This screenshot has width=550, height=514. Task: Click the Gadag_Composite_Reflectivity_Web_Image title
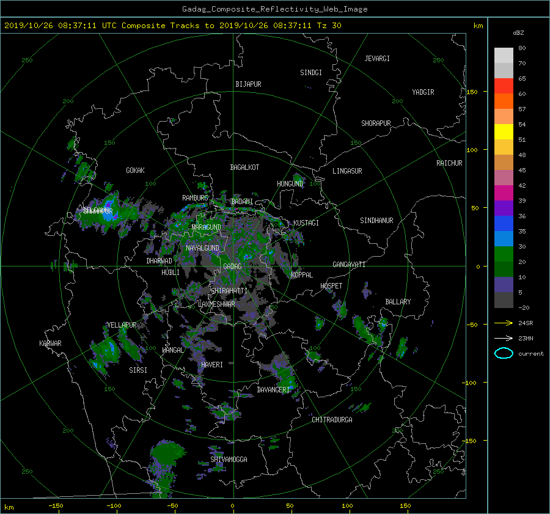pyautogui.click(x=274, y=9)
